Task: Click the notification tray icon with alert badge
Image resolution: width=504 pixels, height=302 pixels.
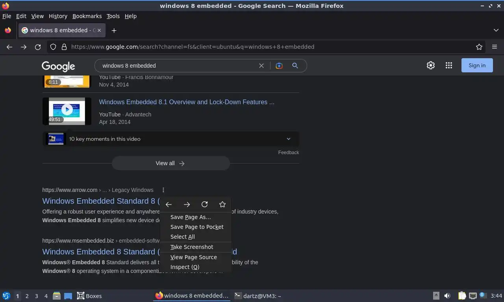Action: 483,296
